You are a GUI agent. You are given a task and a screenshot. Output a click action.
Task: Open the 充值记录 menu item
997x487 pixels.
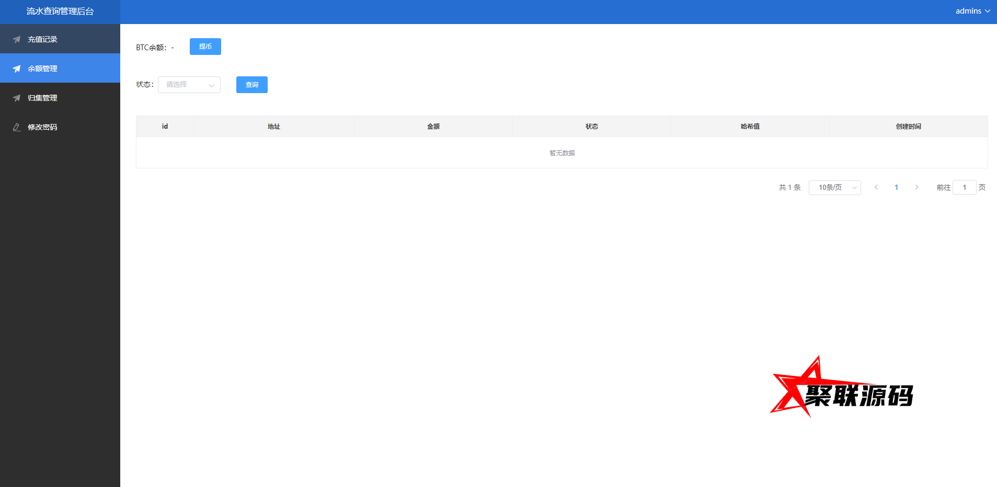coord(60,39)
